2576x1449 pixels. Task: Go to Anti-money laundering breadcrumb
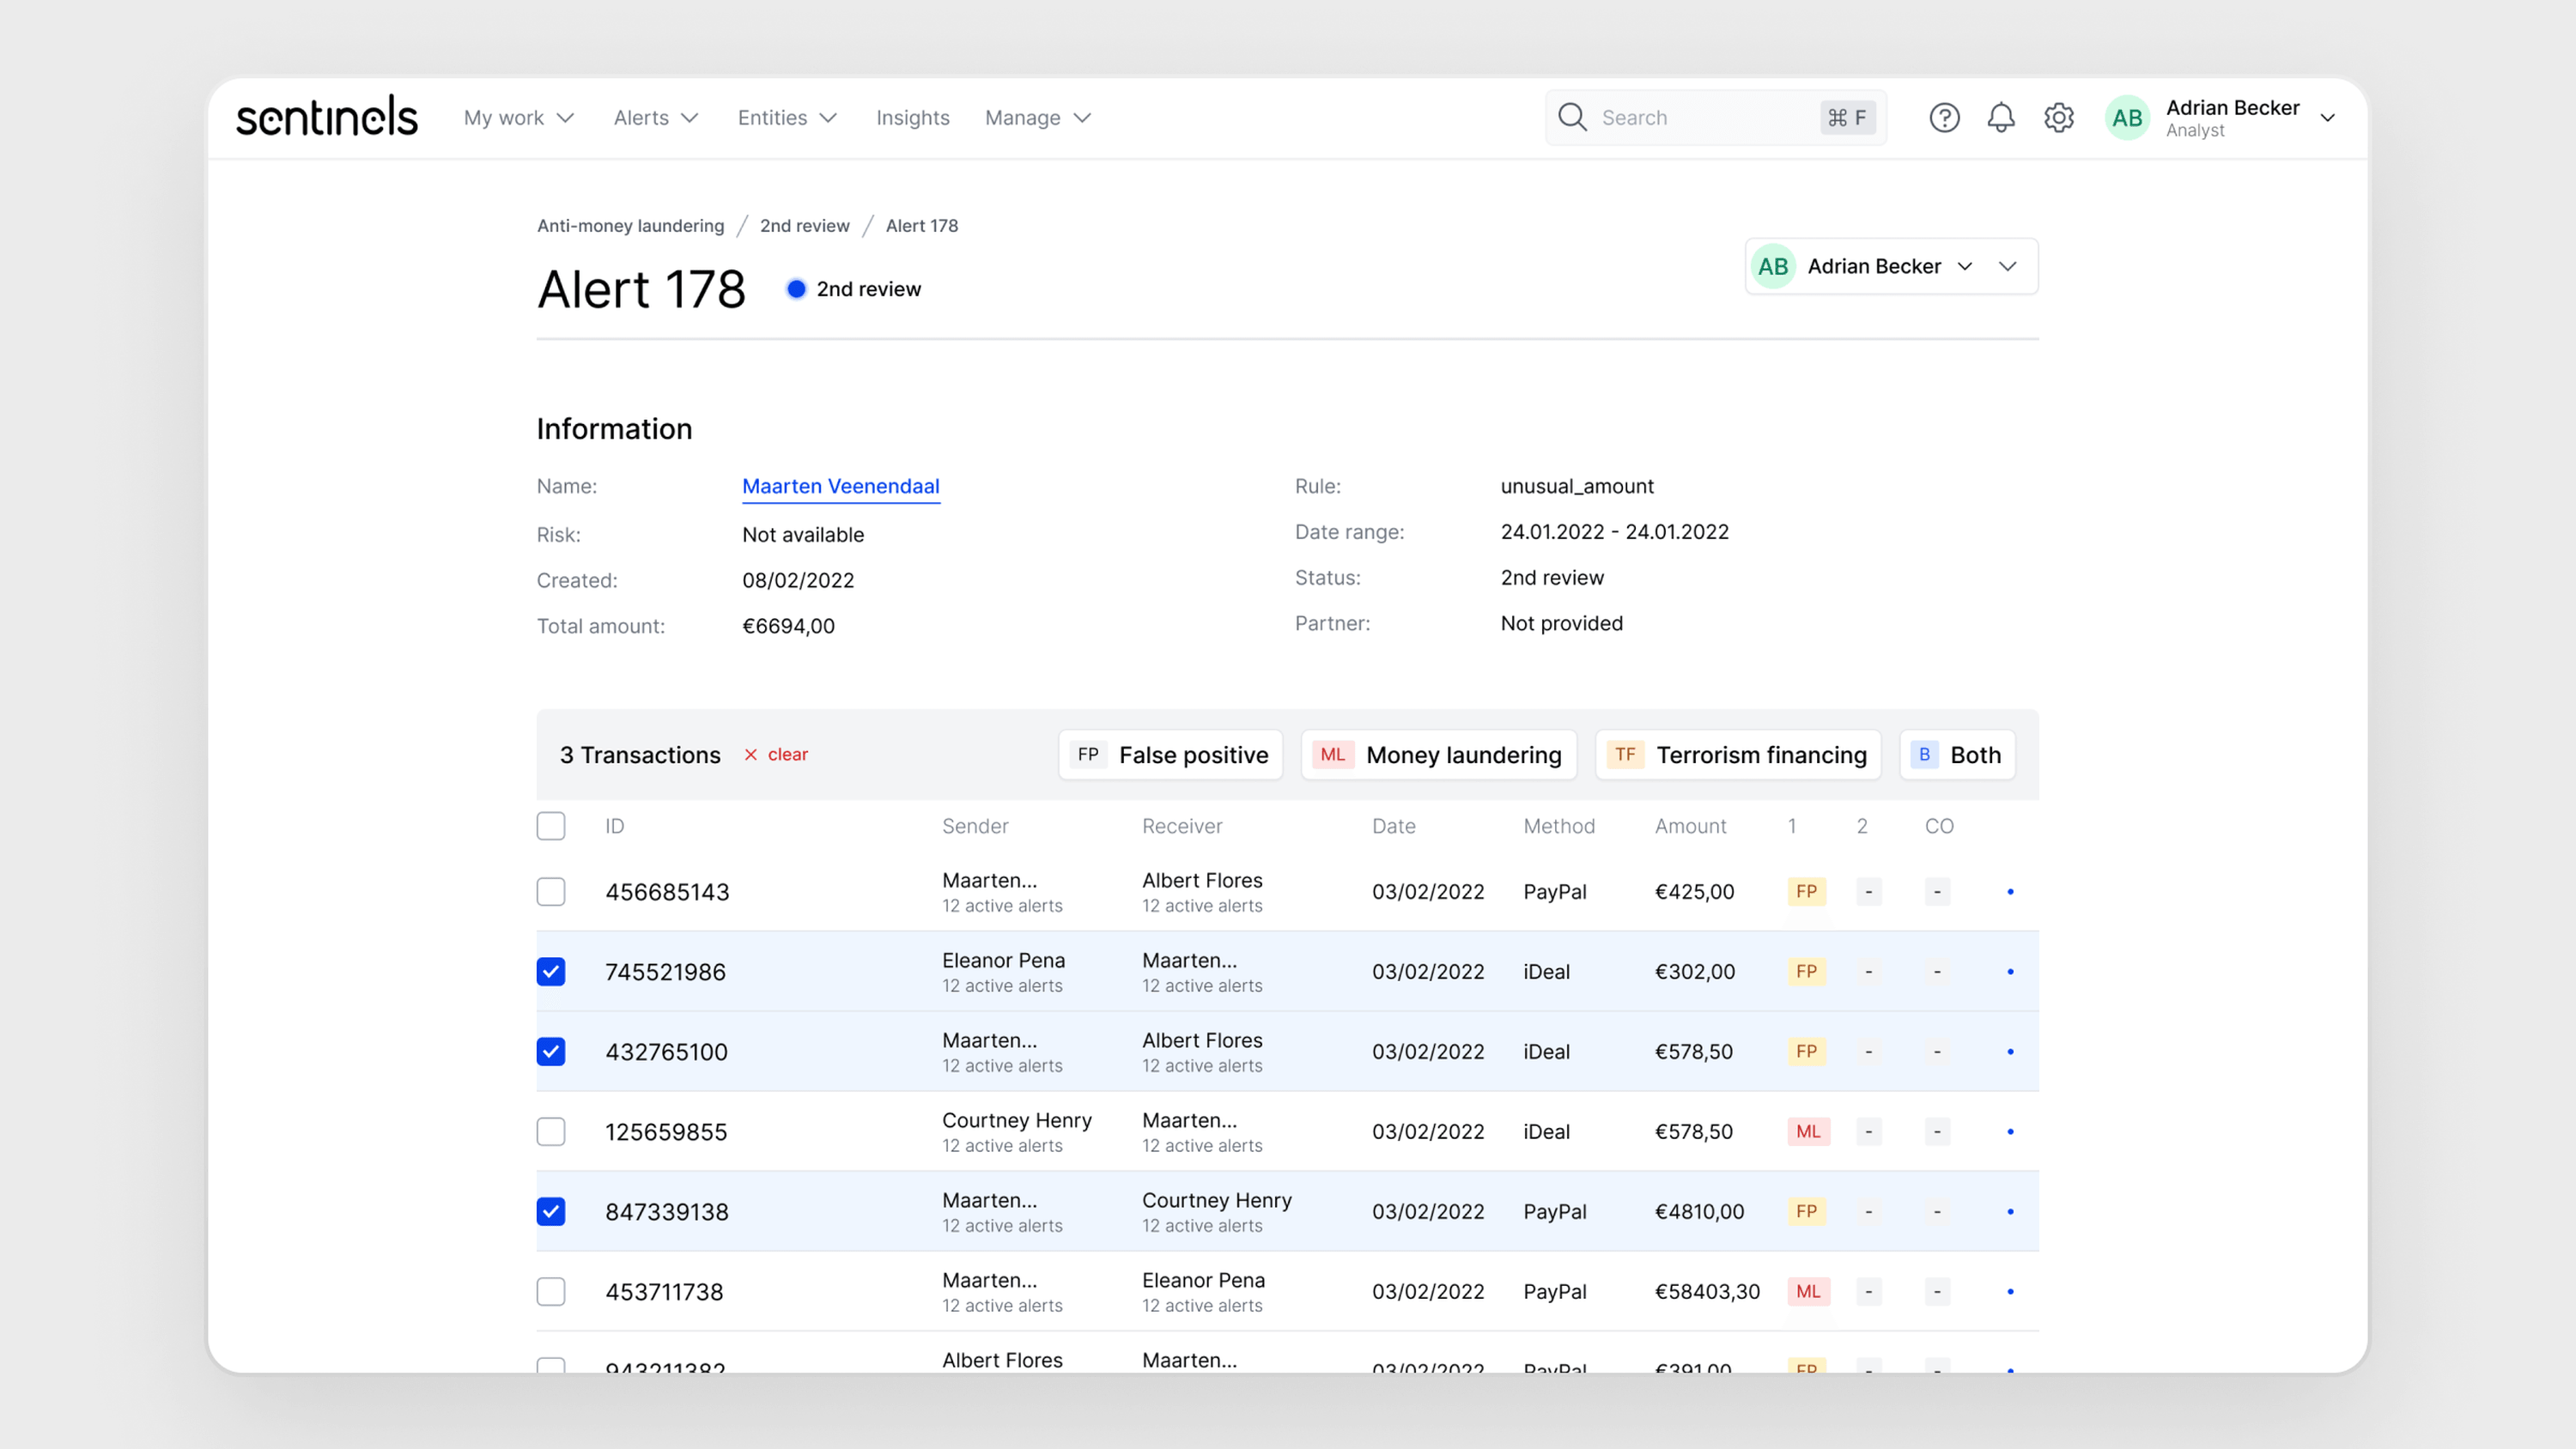[x=630, y=226]
